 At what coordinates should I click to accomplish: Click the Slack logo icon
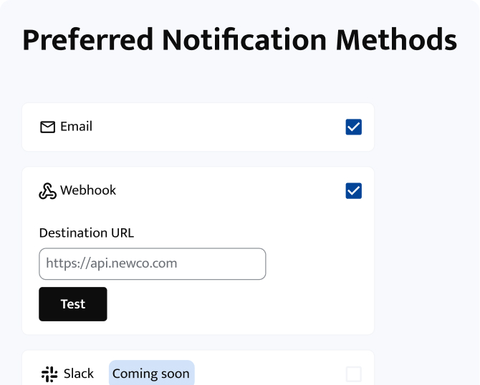click(x=49, y=374)
